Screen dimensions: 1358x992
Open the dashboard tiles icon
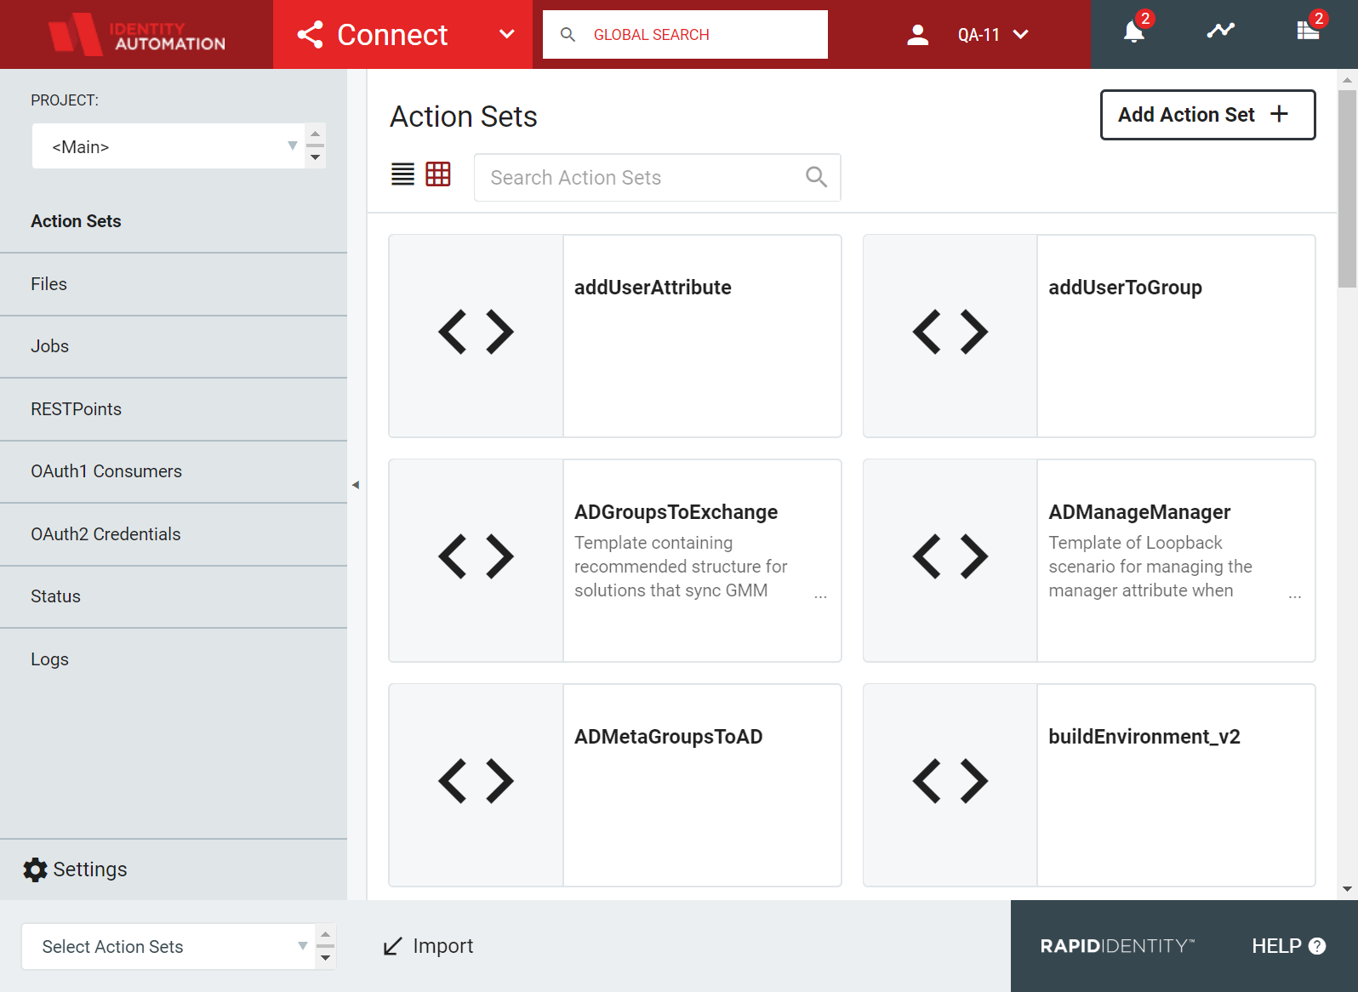click(x=1308, y=31)
